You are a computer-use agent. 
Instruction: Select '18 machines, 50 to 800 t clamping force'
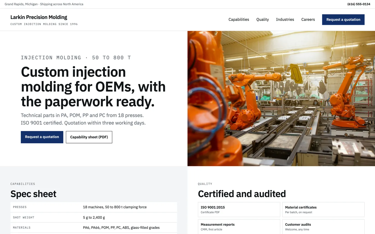click(115, 207)
